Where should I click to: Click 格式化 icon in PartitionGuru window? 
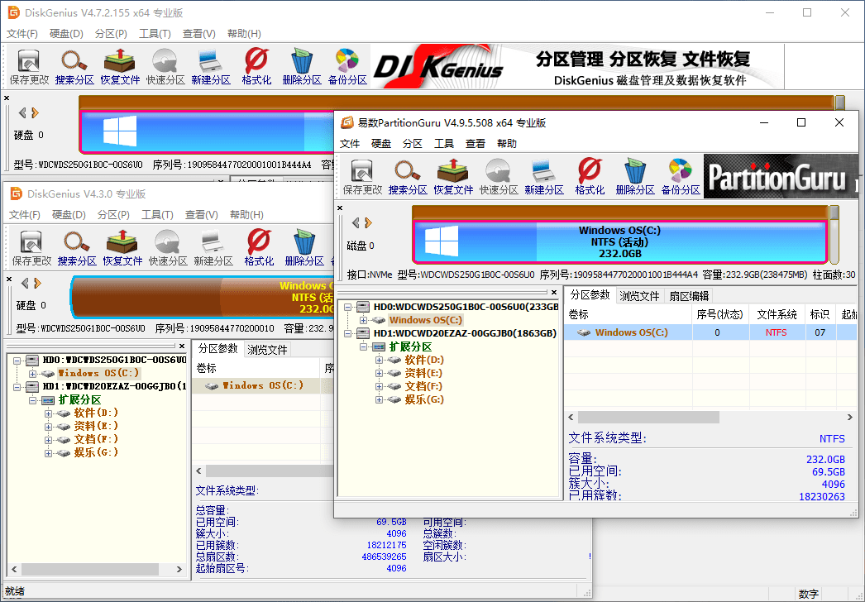pos(589,177)
